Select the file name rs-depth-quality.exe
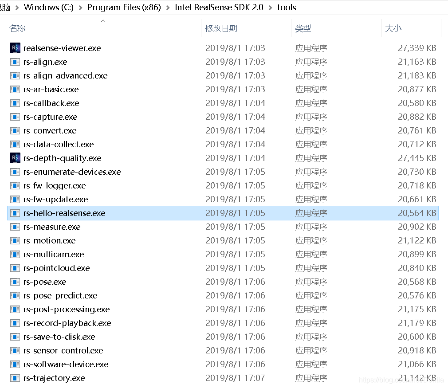448x388 pixels. pyautogui.click(x=62, y=158)
